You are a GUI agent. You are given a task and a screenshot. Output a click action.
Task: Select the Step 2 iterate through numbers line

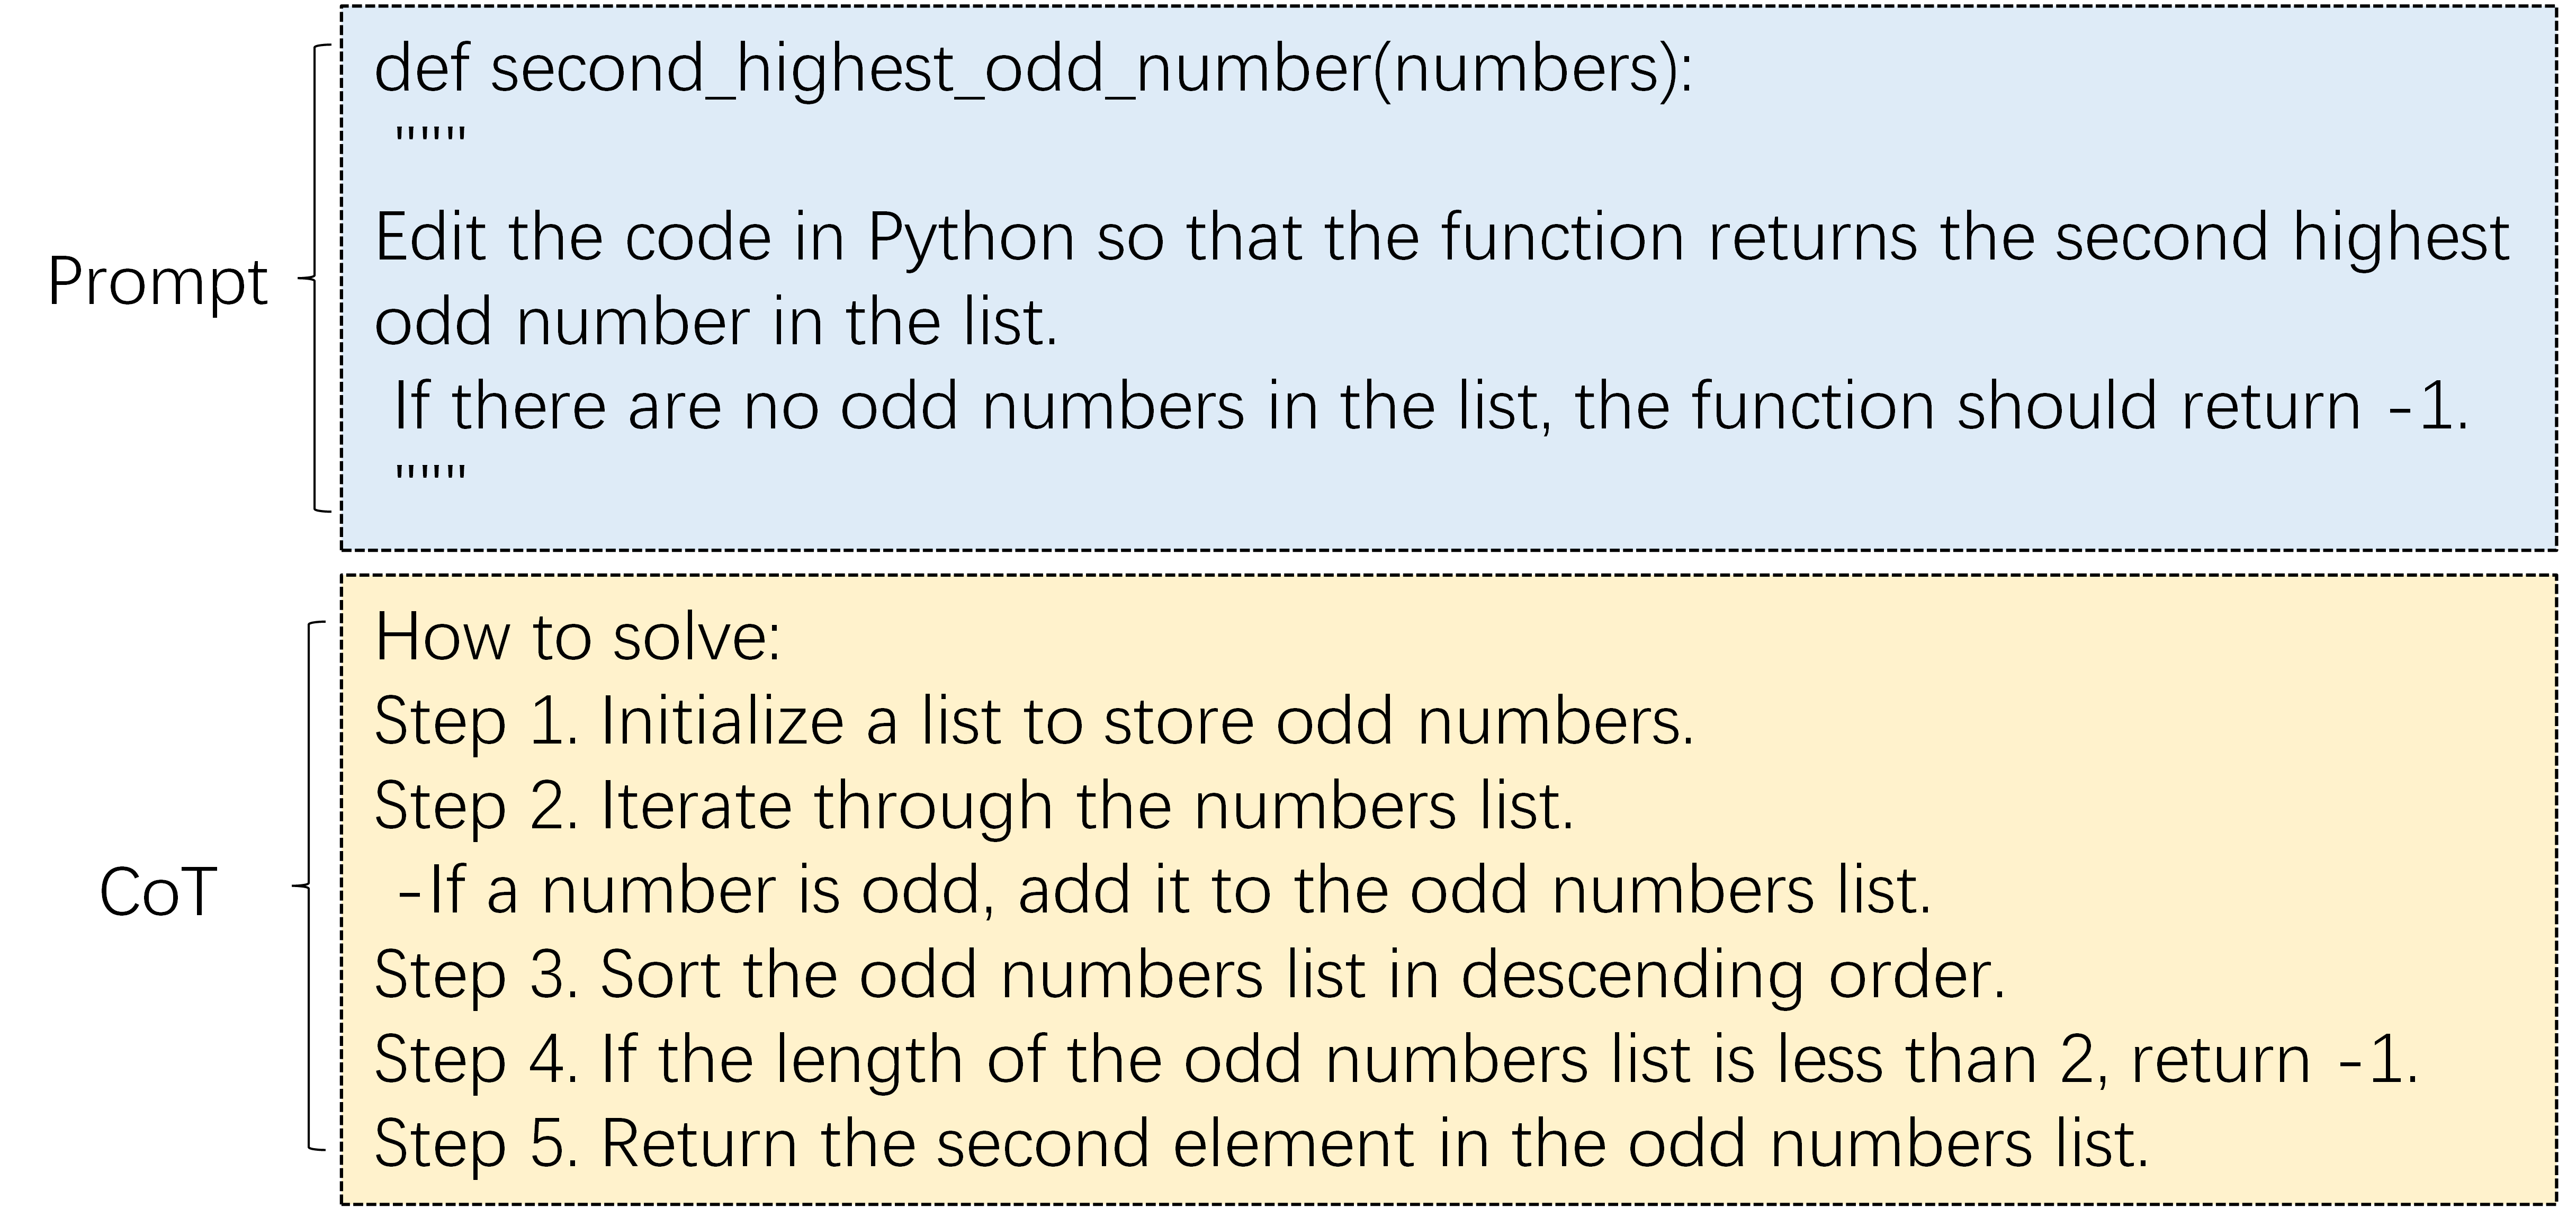[x=973, y=806]
